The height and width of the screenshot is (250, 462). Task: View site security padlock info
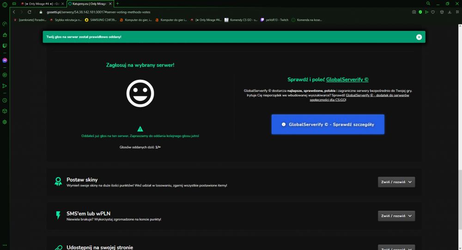41,12
